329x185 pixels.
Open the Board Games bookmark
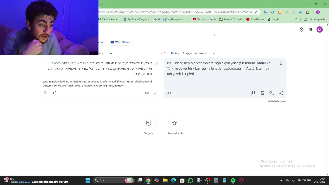click(x=255, y=19)
